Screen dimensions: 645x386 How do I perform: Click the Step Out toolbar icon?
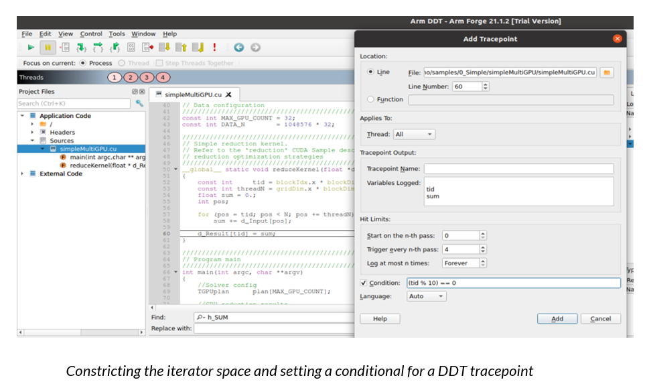(x=115, y=48)
